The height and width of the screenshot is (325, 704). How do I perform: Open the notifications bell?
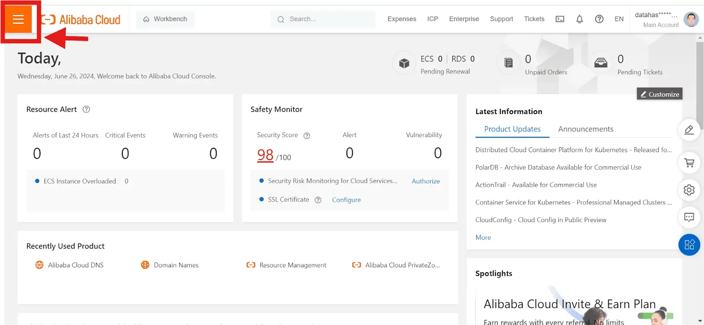click(579, 19)
